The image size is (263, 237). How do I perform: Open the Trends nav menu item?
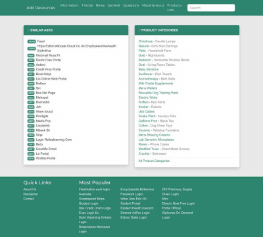pos(87,5)
